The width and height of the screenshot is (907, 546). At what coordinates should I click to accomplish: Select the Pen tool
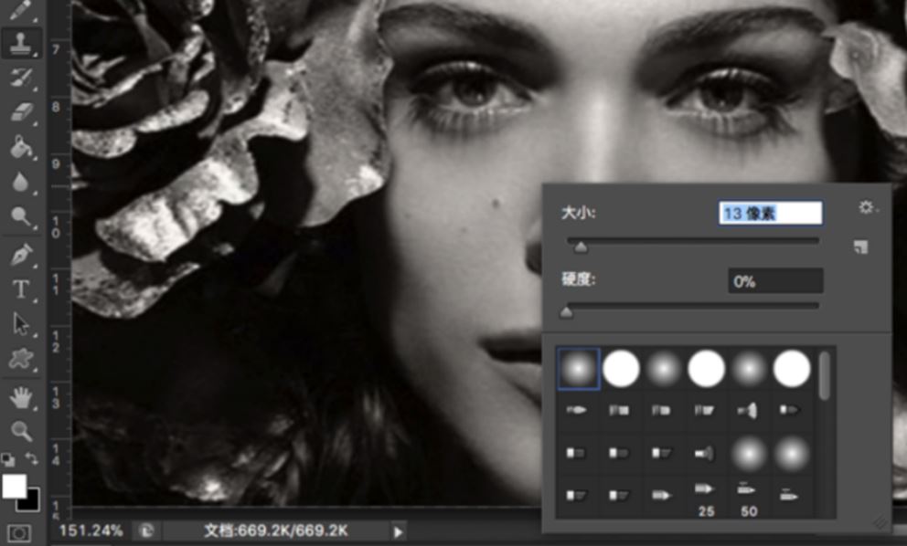pos(20,252)
